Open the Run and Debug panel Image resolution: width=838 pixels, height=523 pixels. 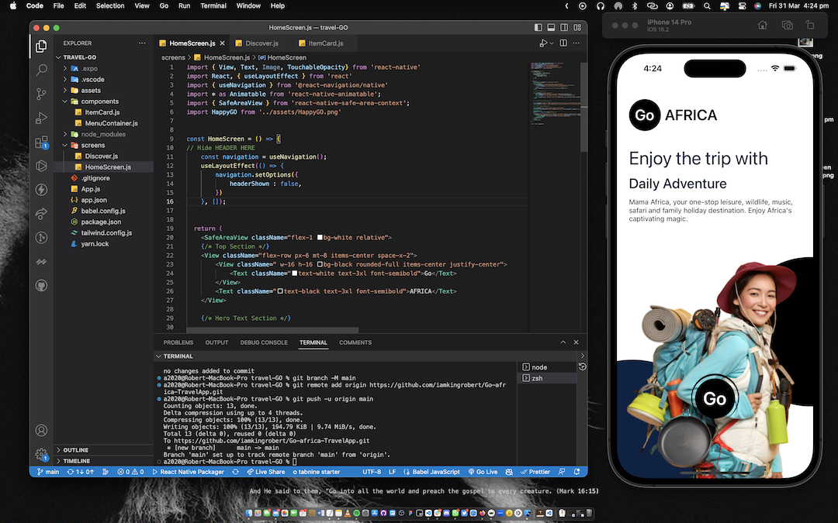pyautogui.click(x=41, y=119)
